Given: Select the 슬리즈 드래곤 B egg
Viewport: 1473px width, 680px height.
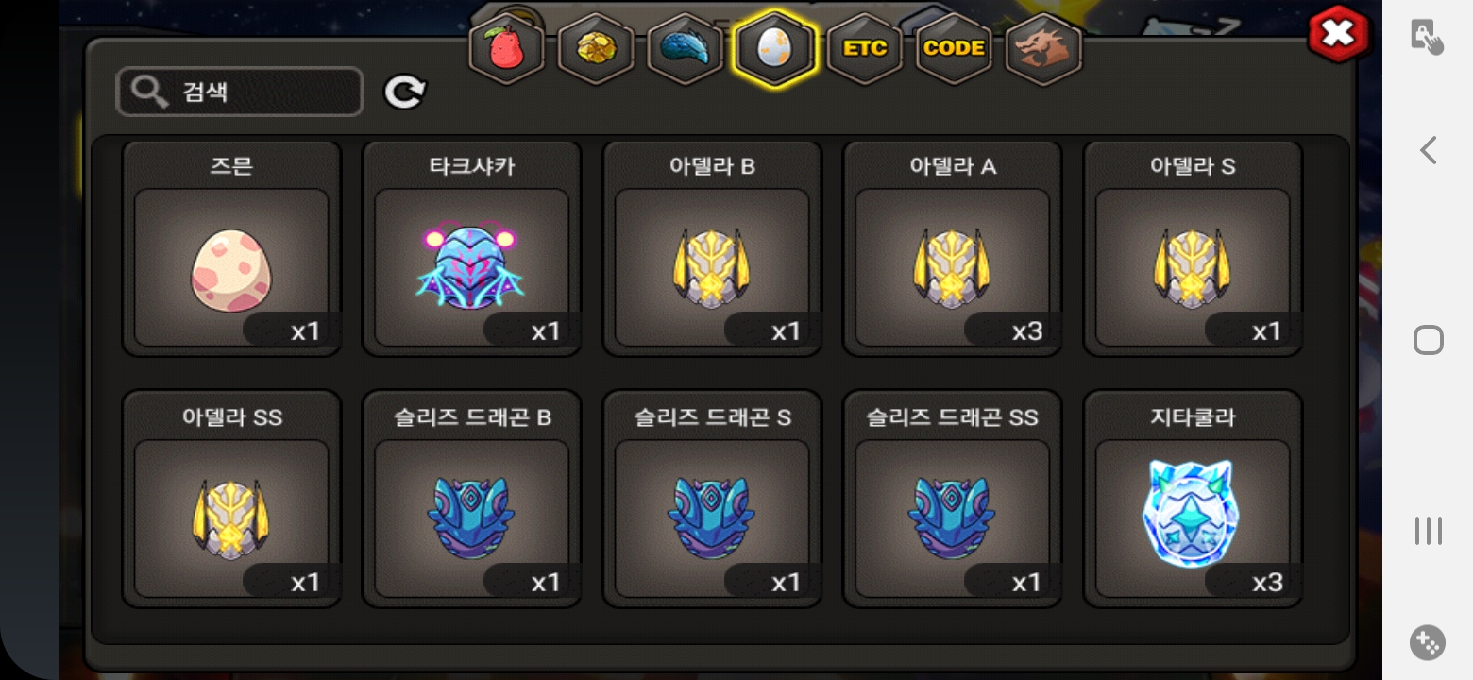Looking at the screenshot, I should pos(471,499).
